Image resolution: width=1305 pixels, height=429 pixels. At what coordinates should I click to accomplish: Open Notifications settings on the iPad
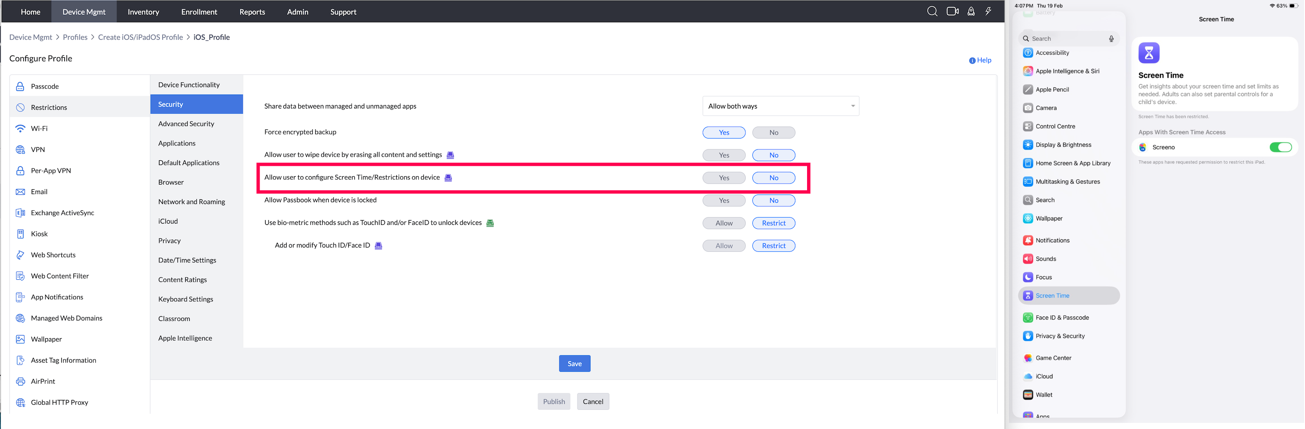click(x=1052, y=240)
